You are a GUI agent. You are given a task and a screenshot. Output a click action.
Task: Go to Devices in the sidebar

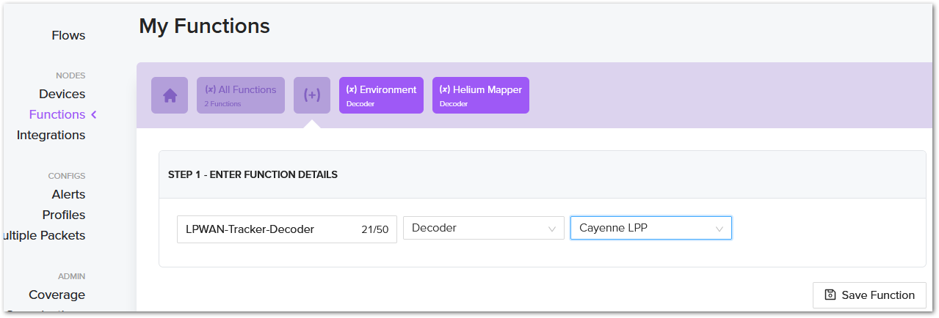(x=62, y=94)
